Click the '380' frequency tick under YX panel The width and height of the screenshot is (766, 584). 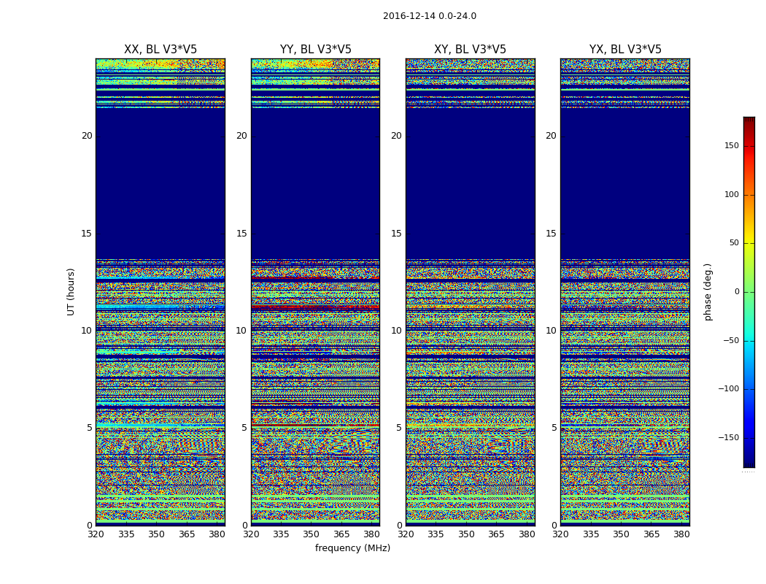[x=681, y=534]
